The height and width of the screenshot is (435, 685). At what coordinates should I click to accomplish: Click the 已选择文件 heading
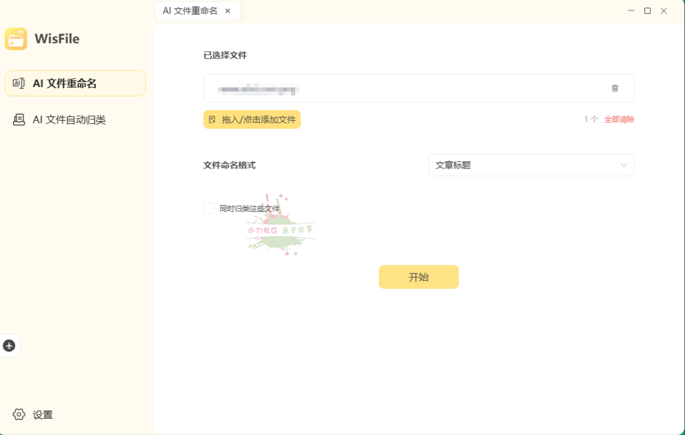click(x=225, y=56)
